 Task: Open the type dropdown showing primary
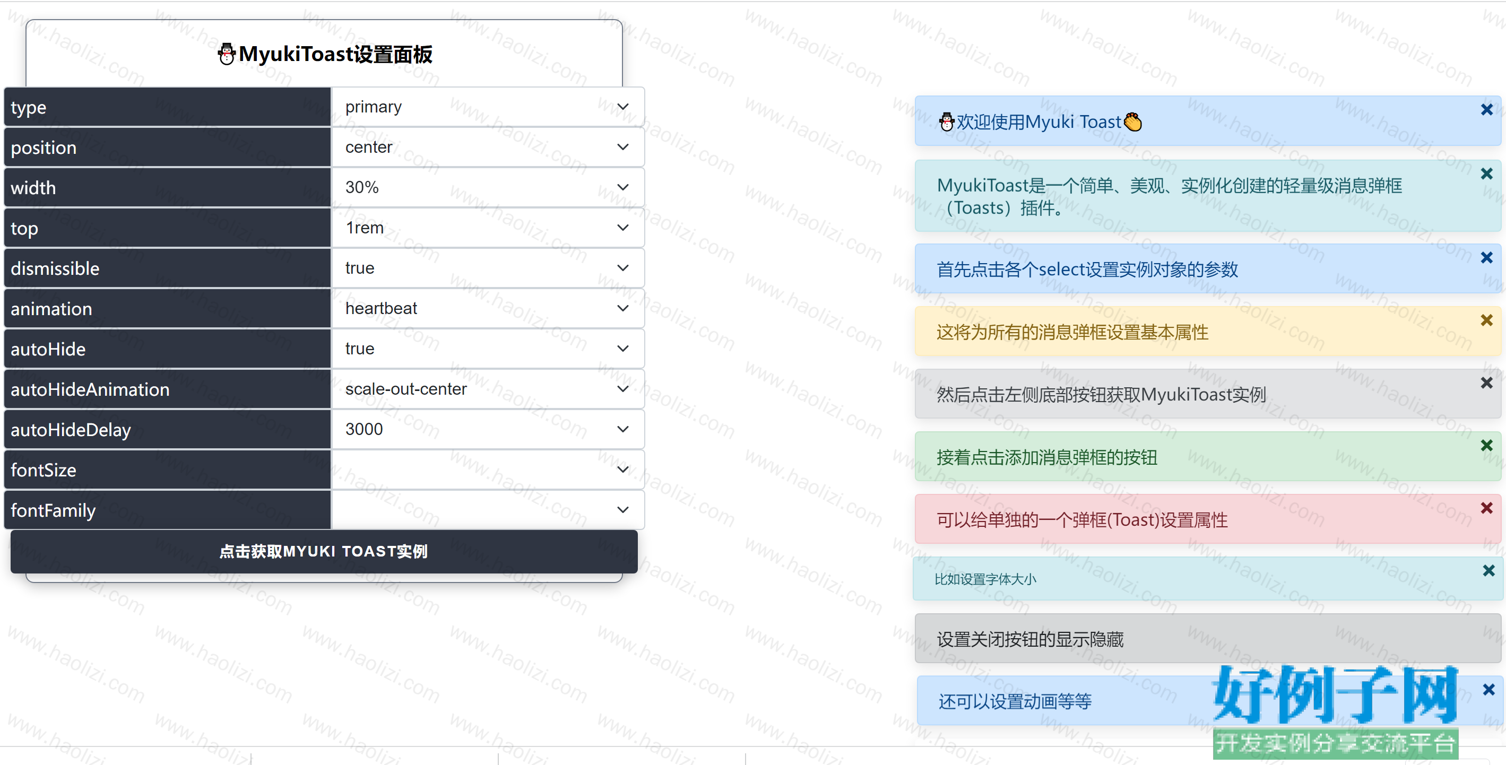click(x=488, y=107)
